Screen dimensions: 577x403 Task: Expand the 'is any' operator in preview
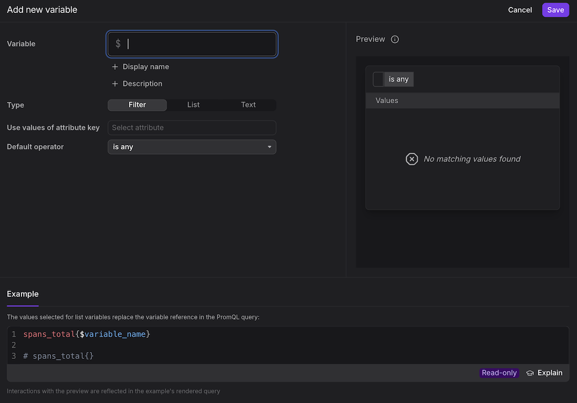pos(399,80)
